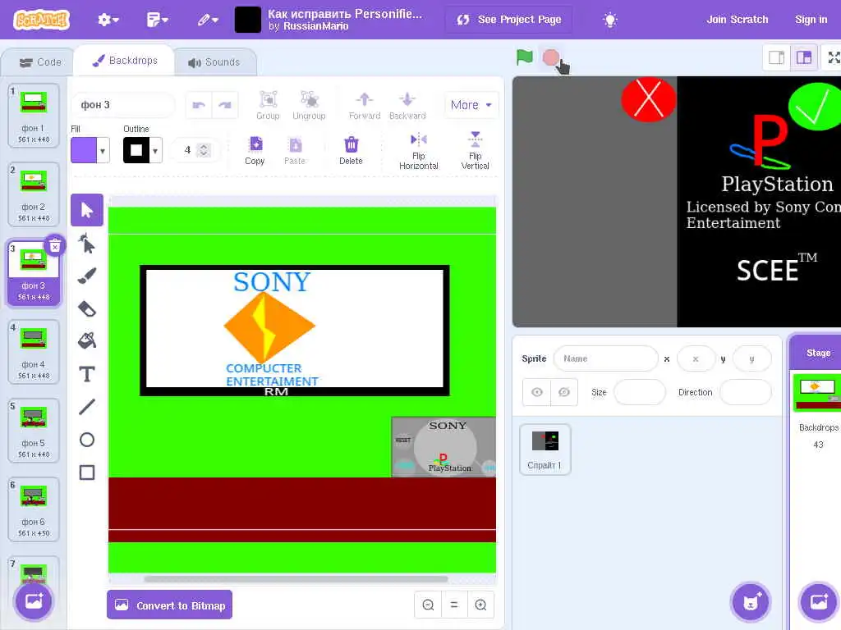Open the Fill color dropdown arrow

click(103, 151)
